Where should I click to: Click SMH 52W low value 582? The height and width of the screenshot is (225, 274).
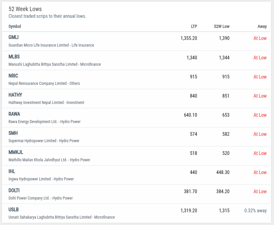click(x=226, y=134)
